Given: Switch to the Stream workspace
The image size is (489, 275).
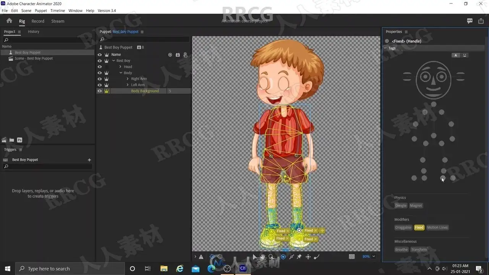Looking at the screenshot, I should click(58, 21).
